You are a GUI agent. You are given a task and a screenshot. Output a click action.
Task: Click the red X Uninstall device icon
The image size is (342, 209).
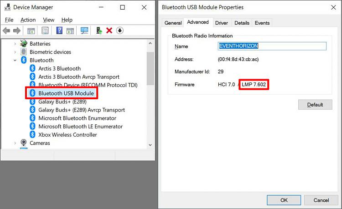click(x=109, y=31)
